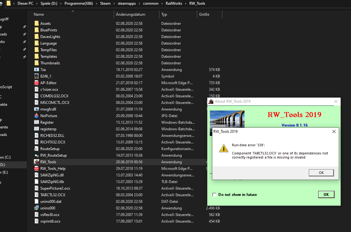The width and height of the screenshot is (351, 232).
Task: Sort files by the Änderungsdatum column
Action: point(130,14)
